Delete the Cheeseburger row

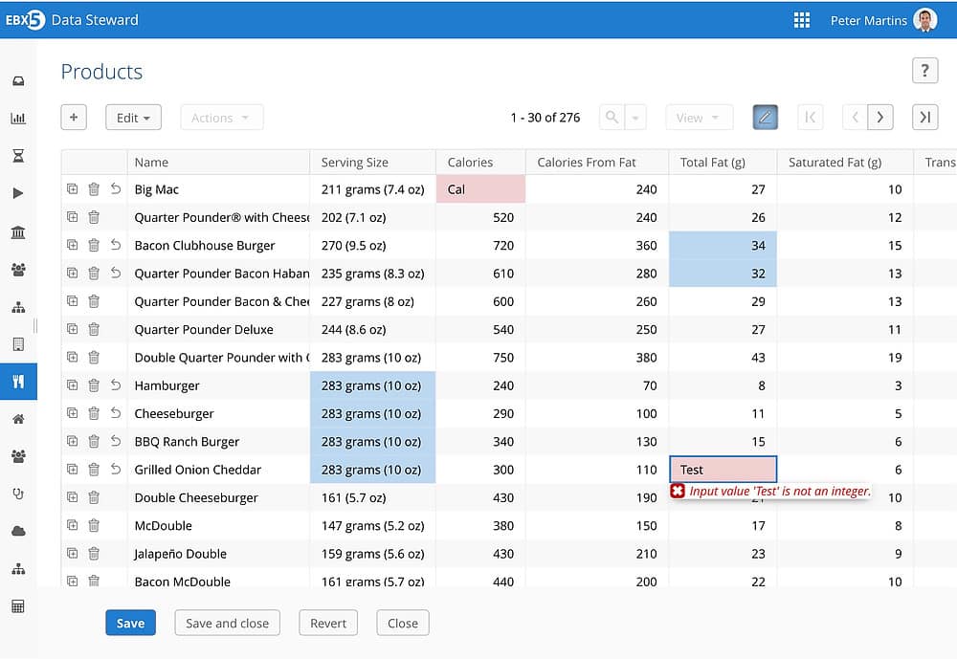94,413
